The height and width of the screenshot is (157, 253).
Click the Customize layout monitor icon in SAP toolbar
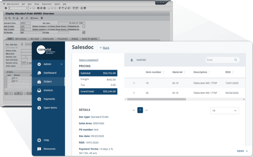[x=85, y=8]
